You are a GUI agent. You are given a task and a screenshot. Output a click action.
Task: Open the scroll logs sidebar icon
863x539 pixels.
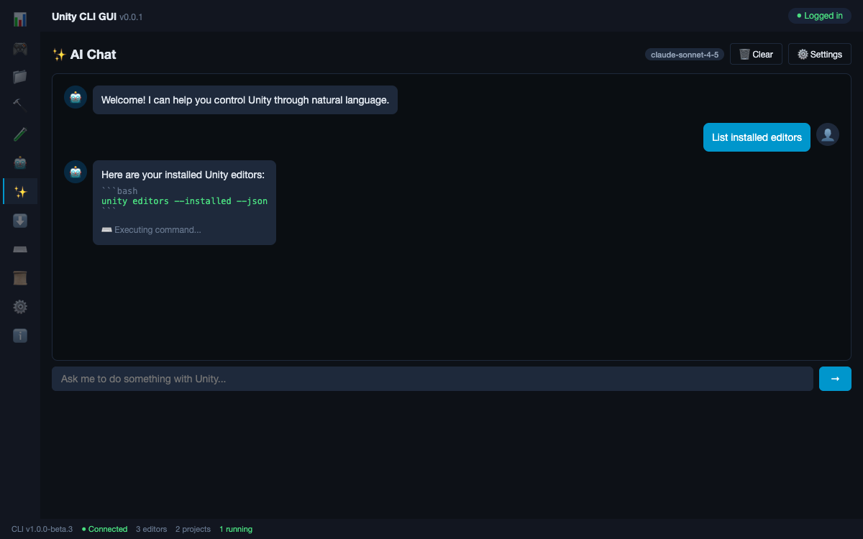click(x=20, y=278)
